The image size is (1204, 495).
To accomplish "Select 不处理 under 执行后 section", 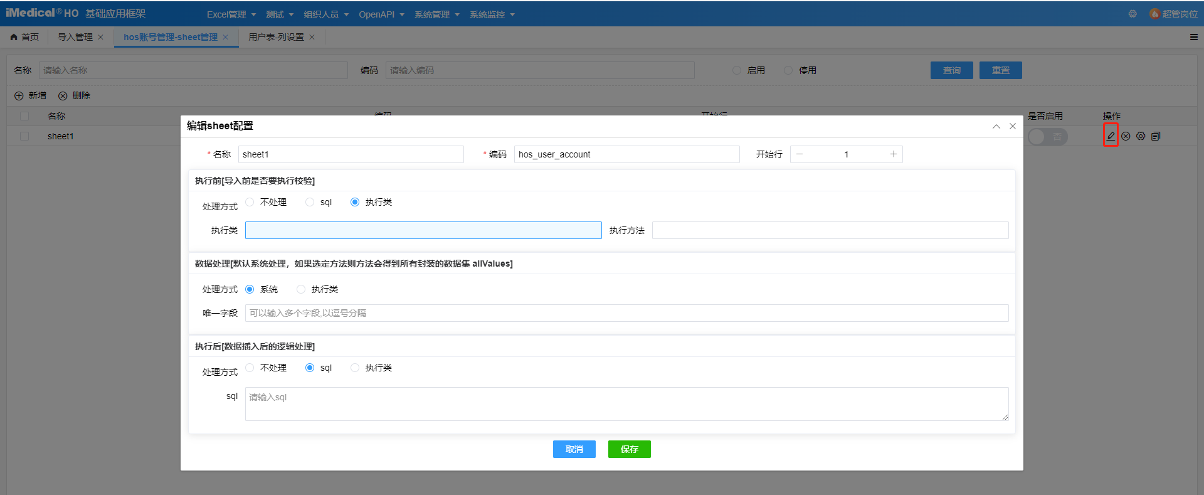I will pos(250,368).
